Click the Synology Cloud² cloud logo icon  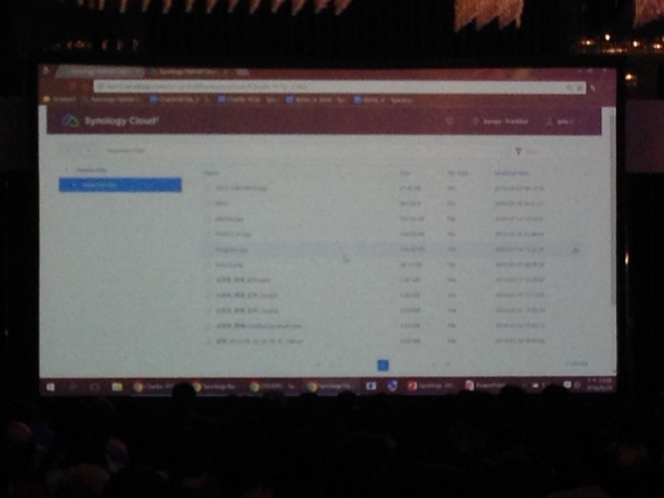pyautogui.click(x=71, y=121)
